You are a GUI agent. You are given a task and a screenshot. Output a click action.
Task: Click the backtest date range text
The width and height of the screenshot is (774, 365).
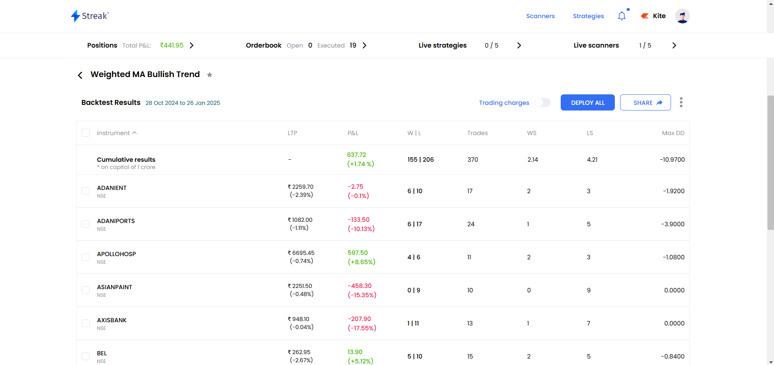tap(183, 103)
